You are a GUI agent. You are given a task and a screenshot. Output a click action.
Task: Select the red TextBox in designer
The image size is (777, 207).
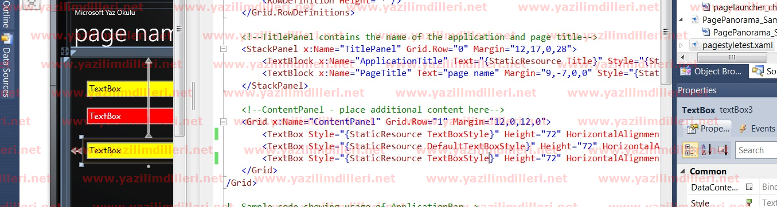coord(130,116)
